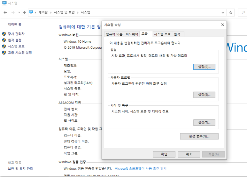
Task: Open 시작 및 복구 설정(T) button
Action: coord(204,123)
